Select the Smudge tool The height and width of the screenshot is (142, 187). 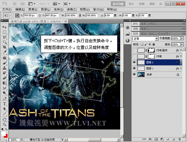click(4, 88)
